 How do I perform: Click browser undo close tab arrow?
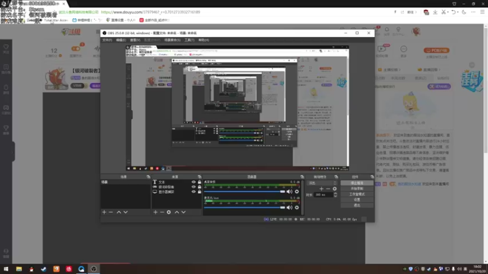click(453, 12)
